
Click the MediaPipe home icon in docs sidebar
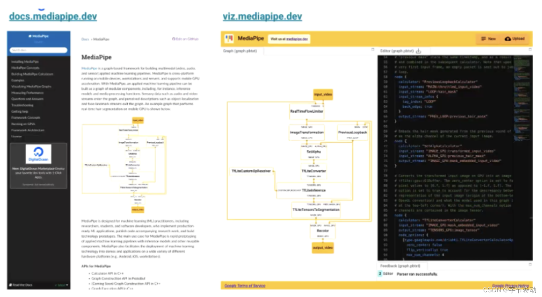[30, 36]
